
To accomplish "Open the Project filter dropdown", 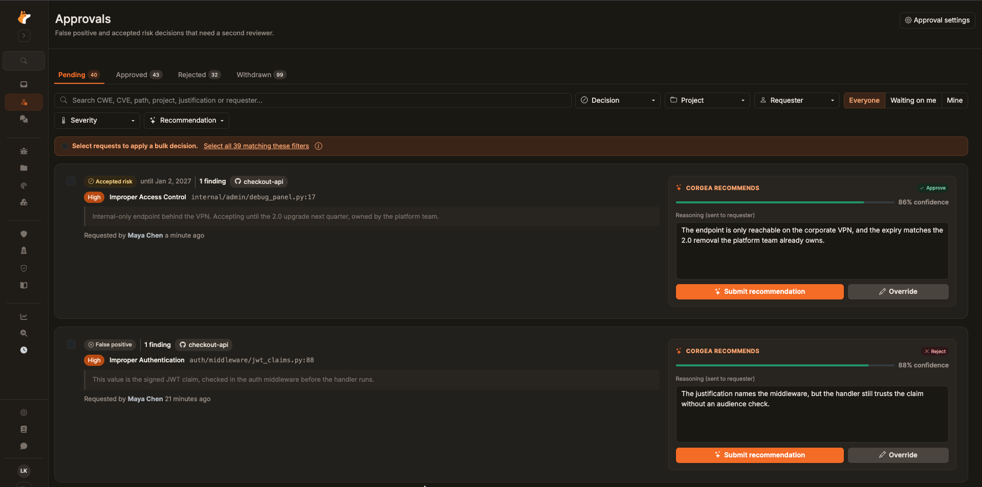I will pyautogui.click(x=707, y=100).
